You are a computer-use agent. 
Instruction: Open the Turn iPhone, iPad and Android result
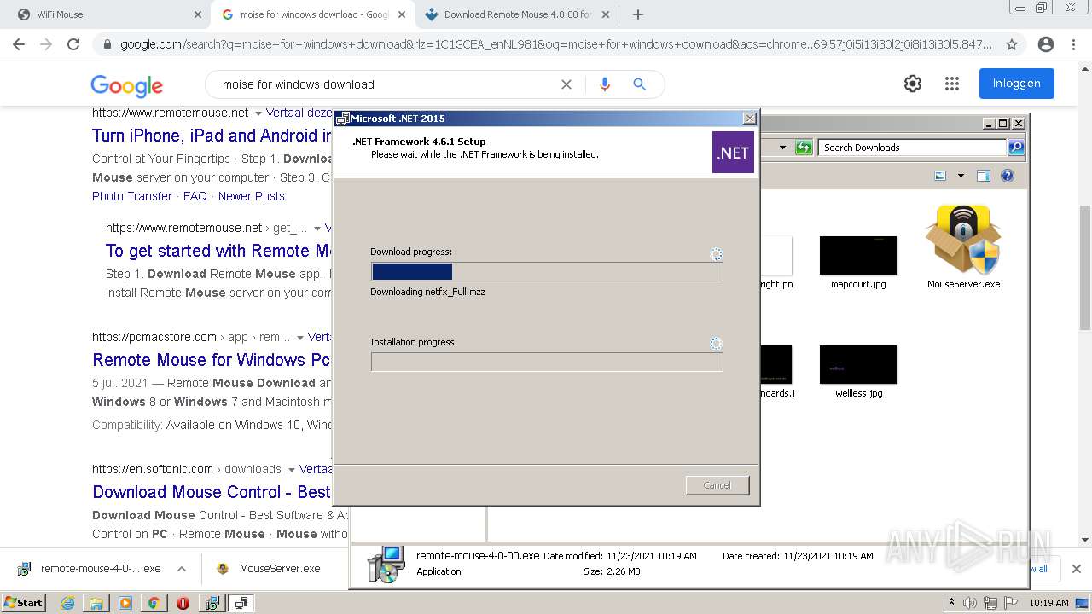tap(212, 136)
